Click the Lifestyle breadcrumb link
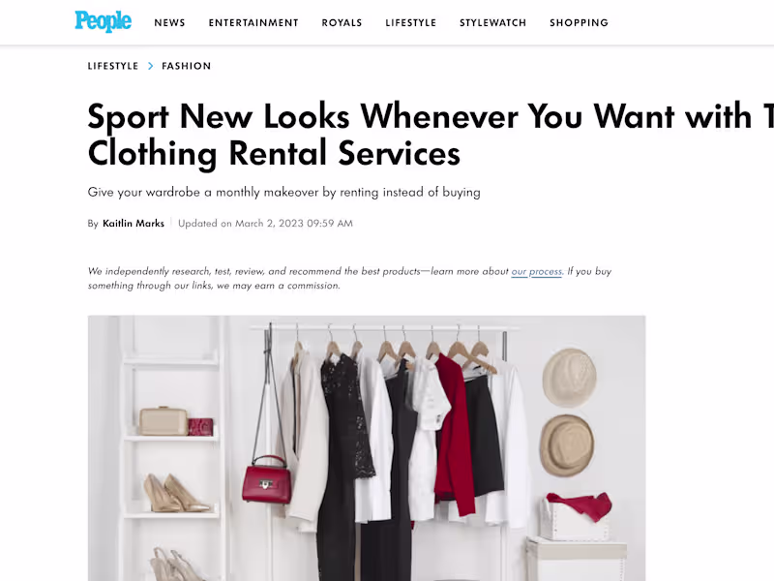The height and width of the screenshot is (581, 774). click(x=113, y=66)
